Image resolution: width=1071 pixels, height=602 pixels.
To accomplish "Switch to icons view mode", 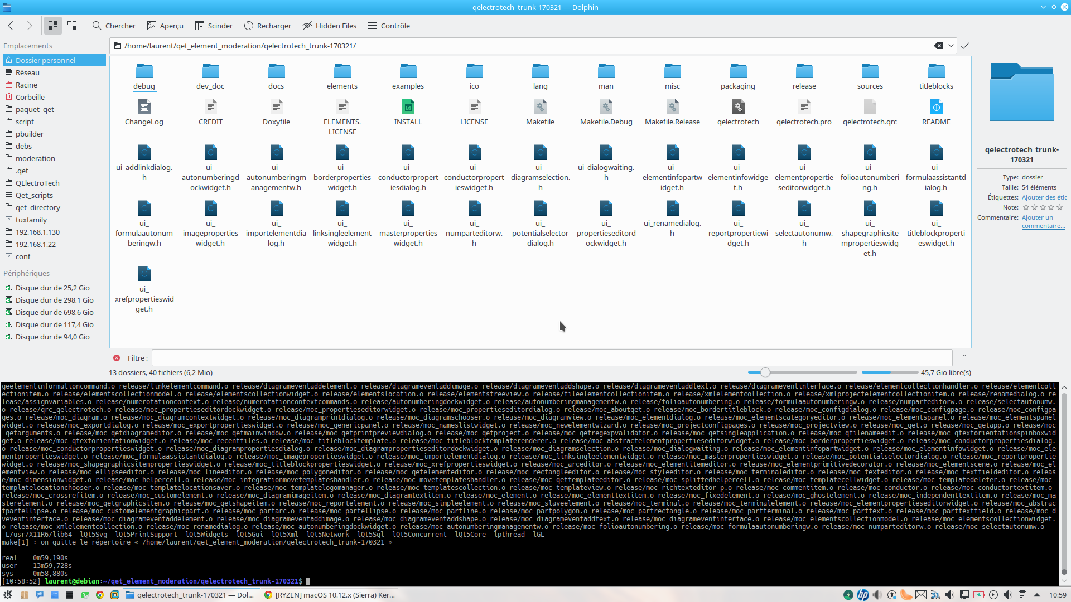I will [53, 26].
